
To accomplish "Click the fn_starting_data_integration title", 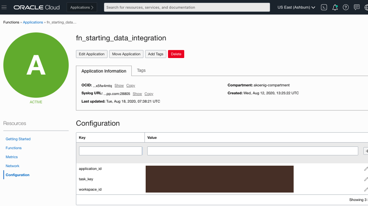I will coord(121,38).
